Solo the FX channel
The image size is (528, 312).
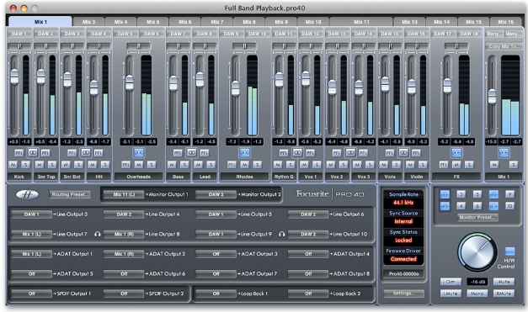[x=469, y=165]
